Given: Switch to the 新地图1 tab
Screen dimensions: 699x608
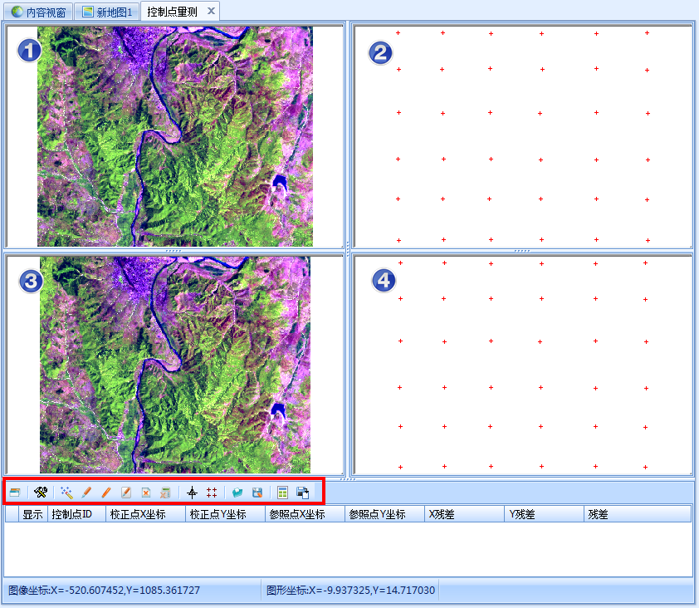Looking at the screenshot, I should tap(107, 12).
